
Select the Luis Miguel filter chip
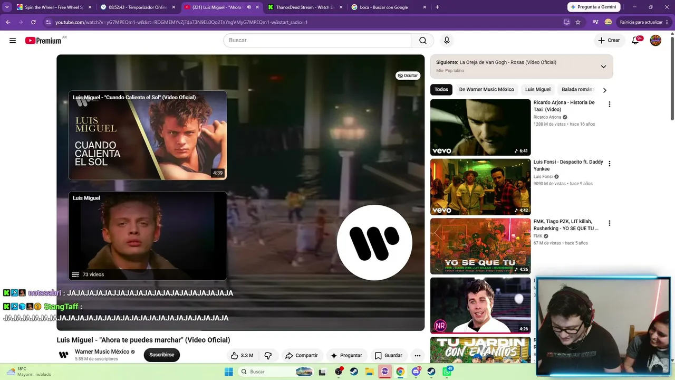tap(538, 90)
